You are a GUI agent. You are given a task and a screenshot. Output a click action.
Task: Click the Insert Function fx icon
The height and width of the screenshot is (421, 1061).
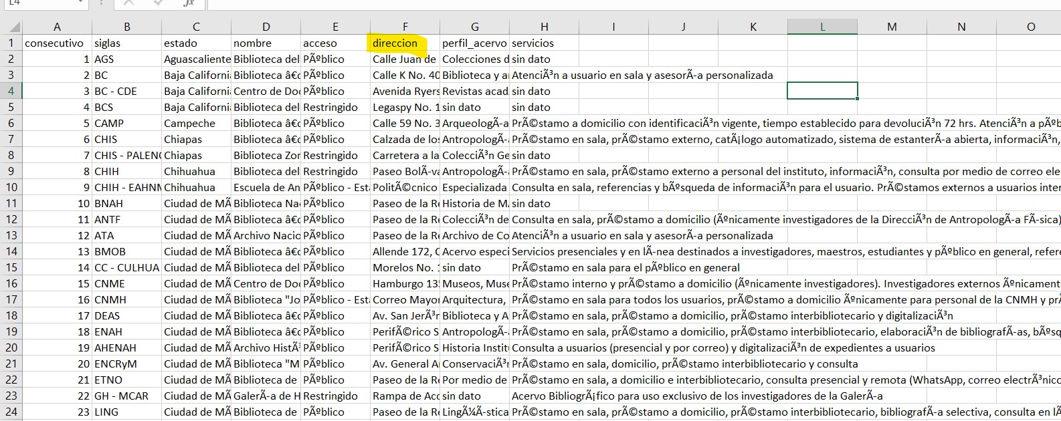click(x=189, y=3)
